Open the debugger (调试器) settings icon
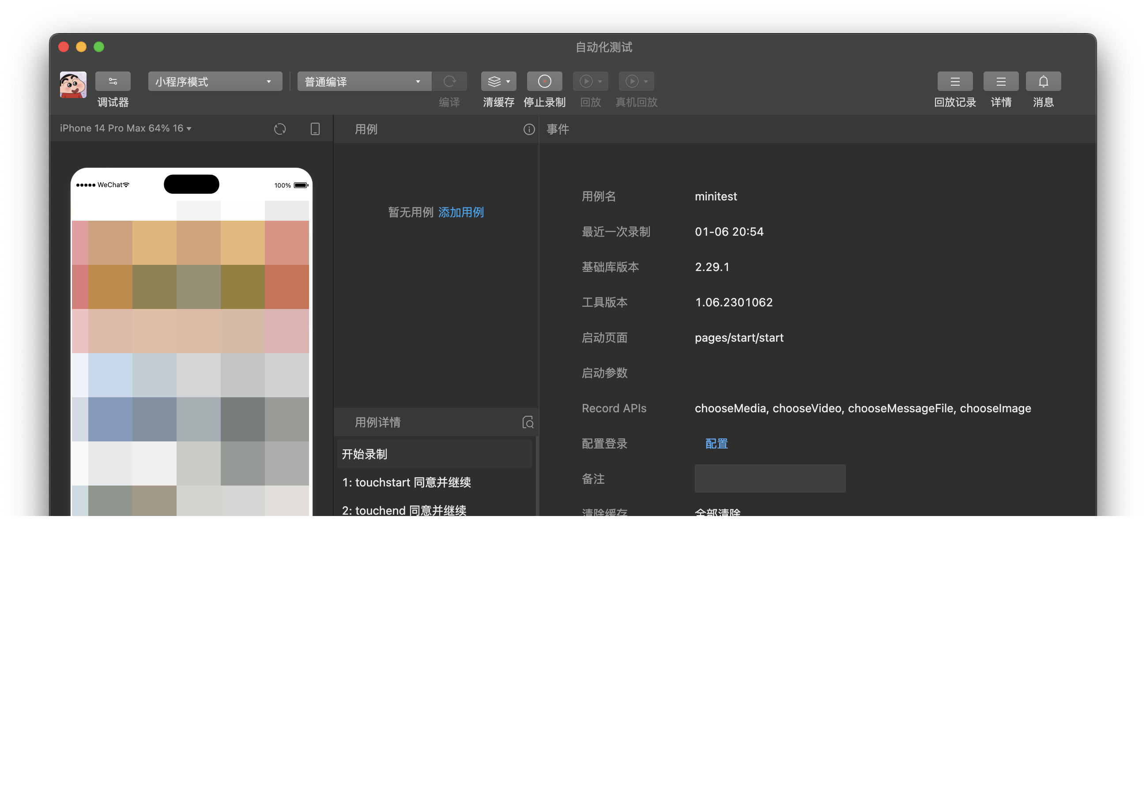Viewport: 1146px width, 791px height. (113, 81)
